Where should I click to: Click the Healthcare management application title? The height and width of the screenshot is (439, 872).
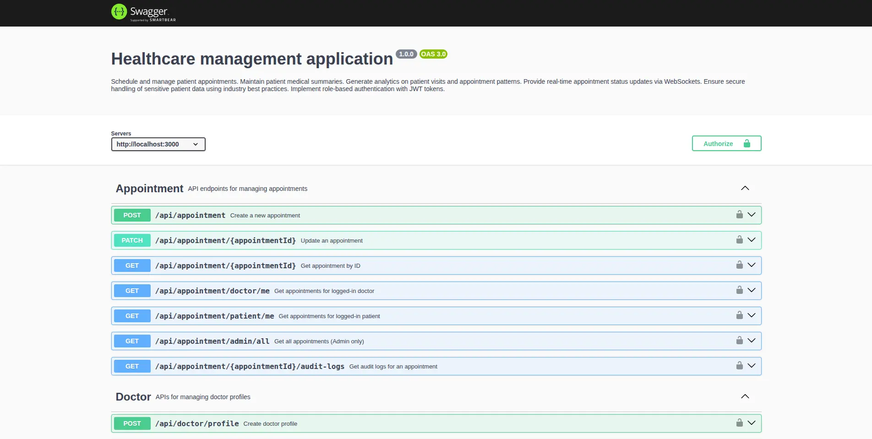pyautogui.click(x=252, y=59)
